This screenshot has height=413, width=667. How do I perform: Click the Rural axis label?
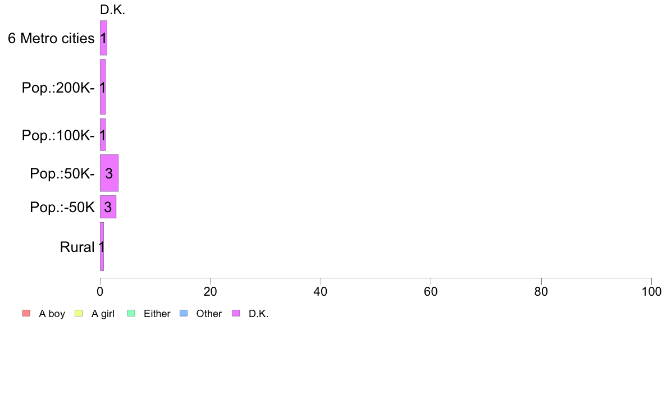(77, 247)
